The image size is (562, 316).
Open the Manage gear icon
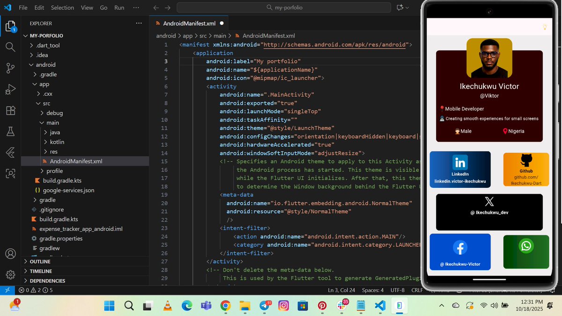tap(10, 275)
